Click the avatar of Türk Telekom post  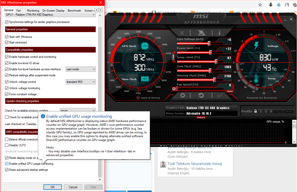[163, 165]
